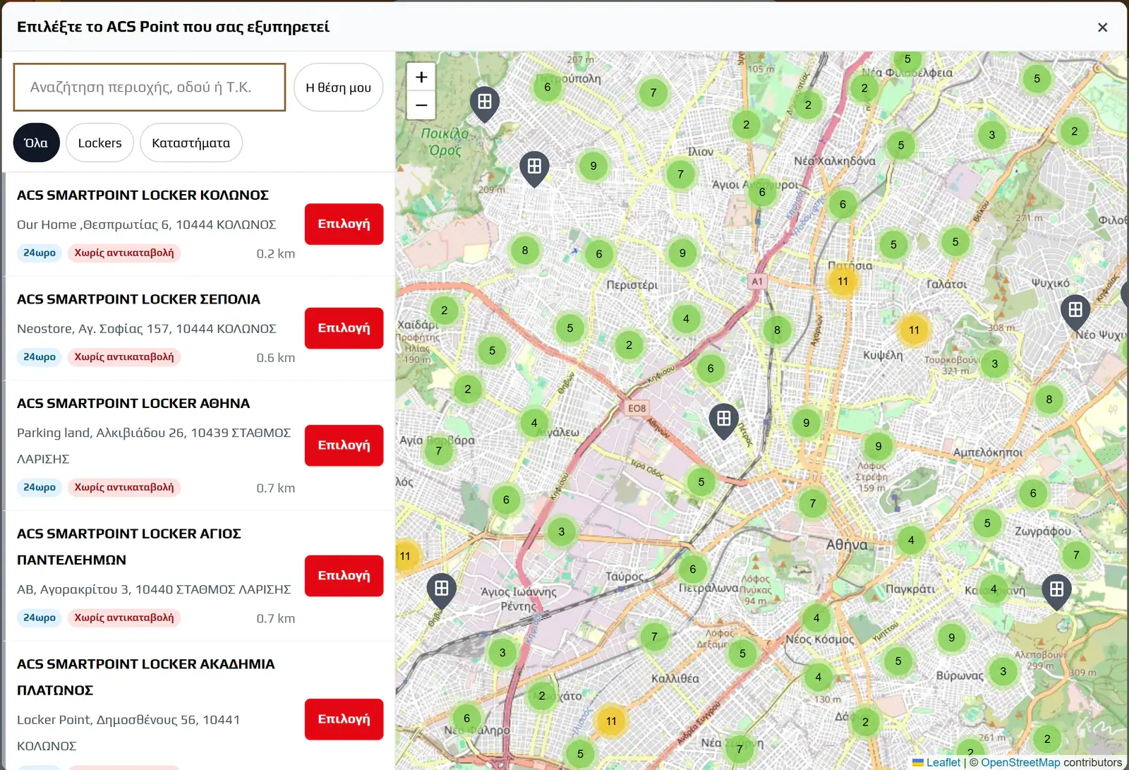Expand cluster 7 near Αθήνα center

[x=813, y=503]
